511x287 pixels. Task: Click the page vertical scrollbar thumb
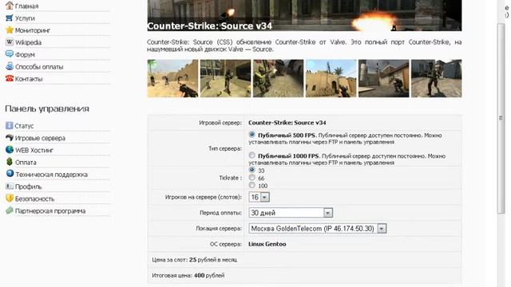501,118
